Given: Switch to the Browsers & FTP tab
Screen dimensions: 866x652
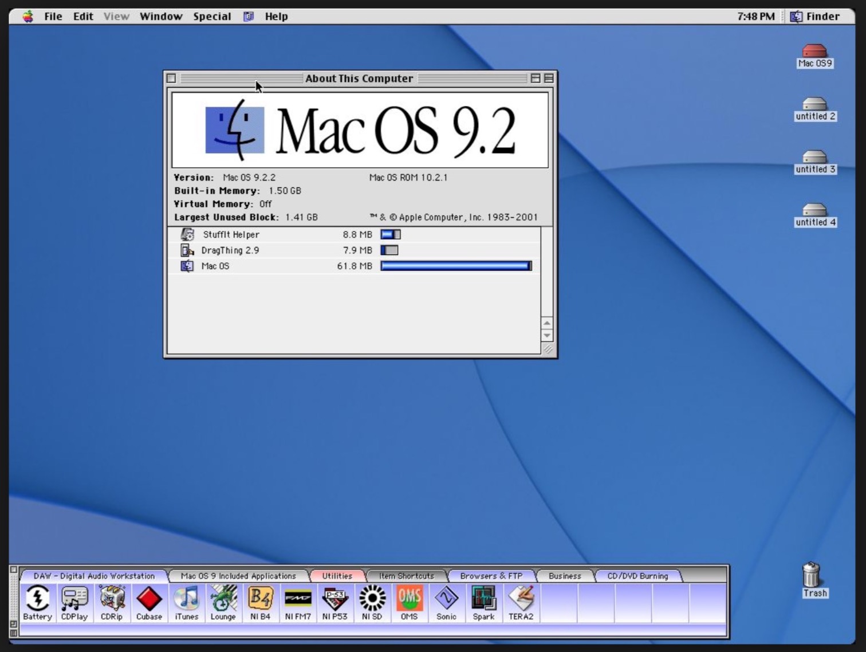Looking at the screenshot, I should pos(491,576).
